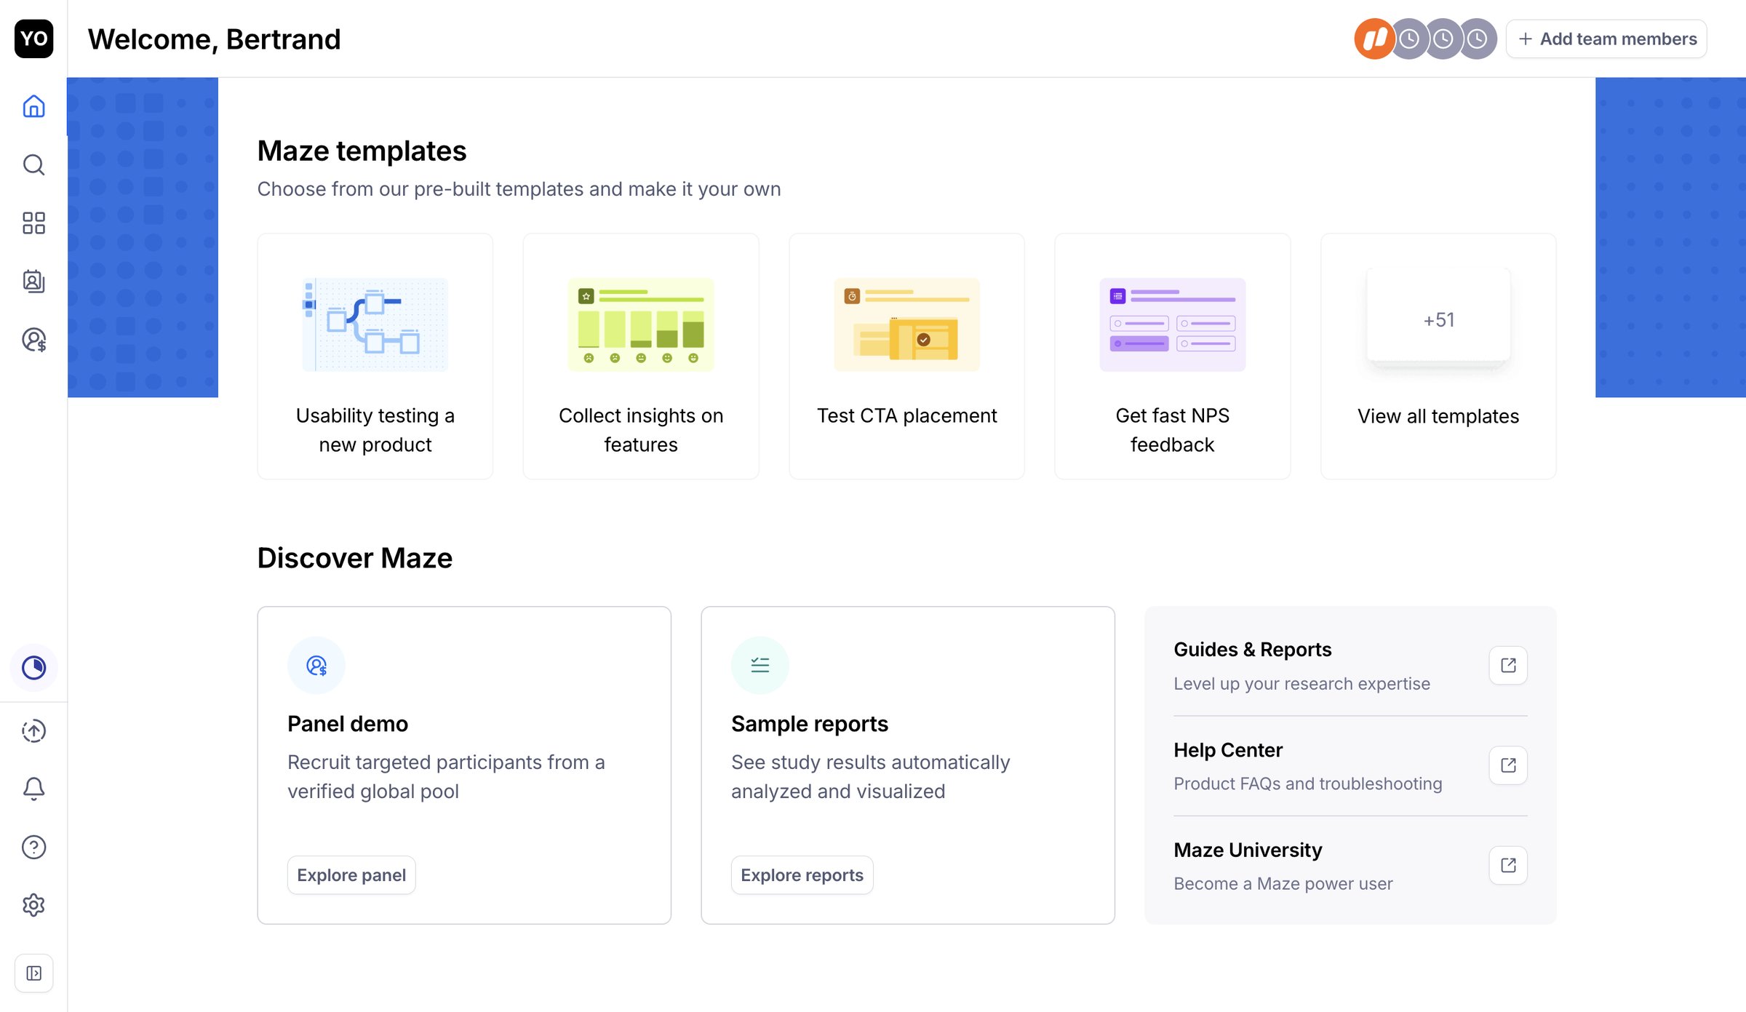Click the Maze templates heading
The image size is (1746, 1012).
point(362,151)
